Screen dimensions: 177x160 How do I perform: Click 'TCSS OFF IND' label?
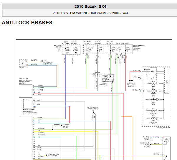[x=153, y=114]
